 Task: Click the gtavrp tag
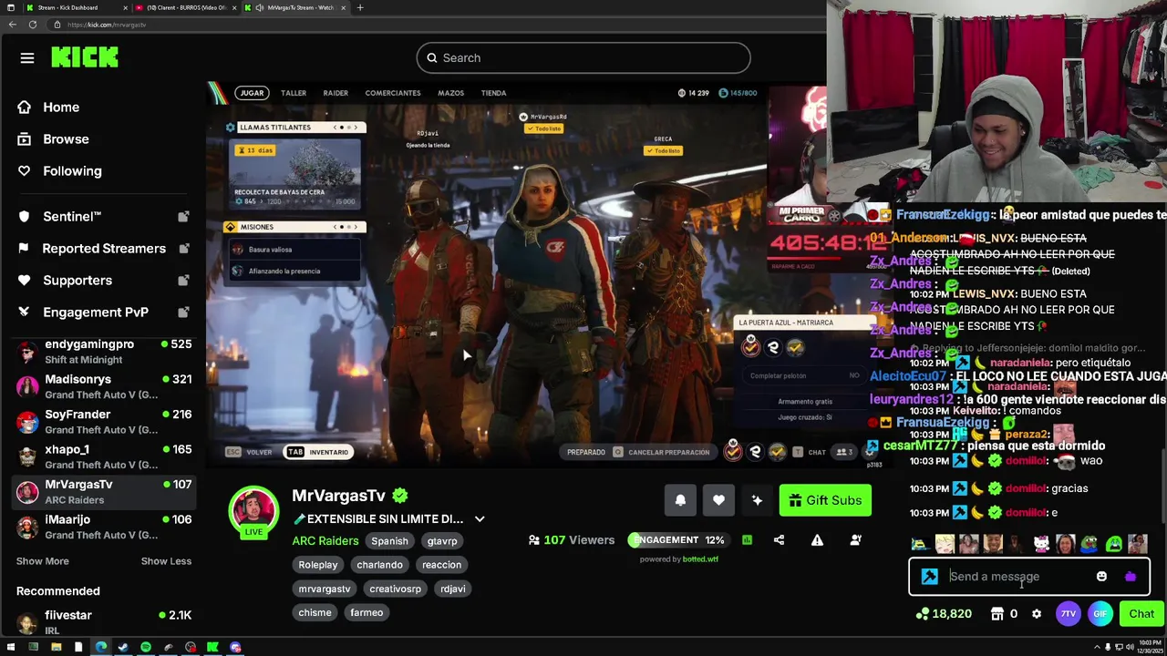[x=442, y=541]
